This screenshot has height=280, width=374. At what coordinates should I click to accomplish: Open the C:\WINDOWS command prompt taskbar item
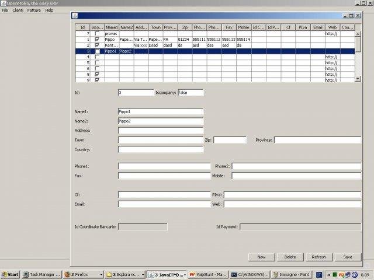(250, 275)
